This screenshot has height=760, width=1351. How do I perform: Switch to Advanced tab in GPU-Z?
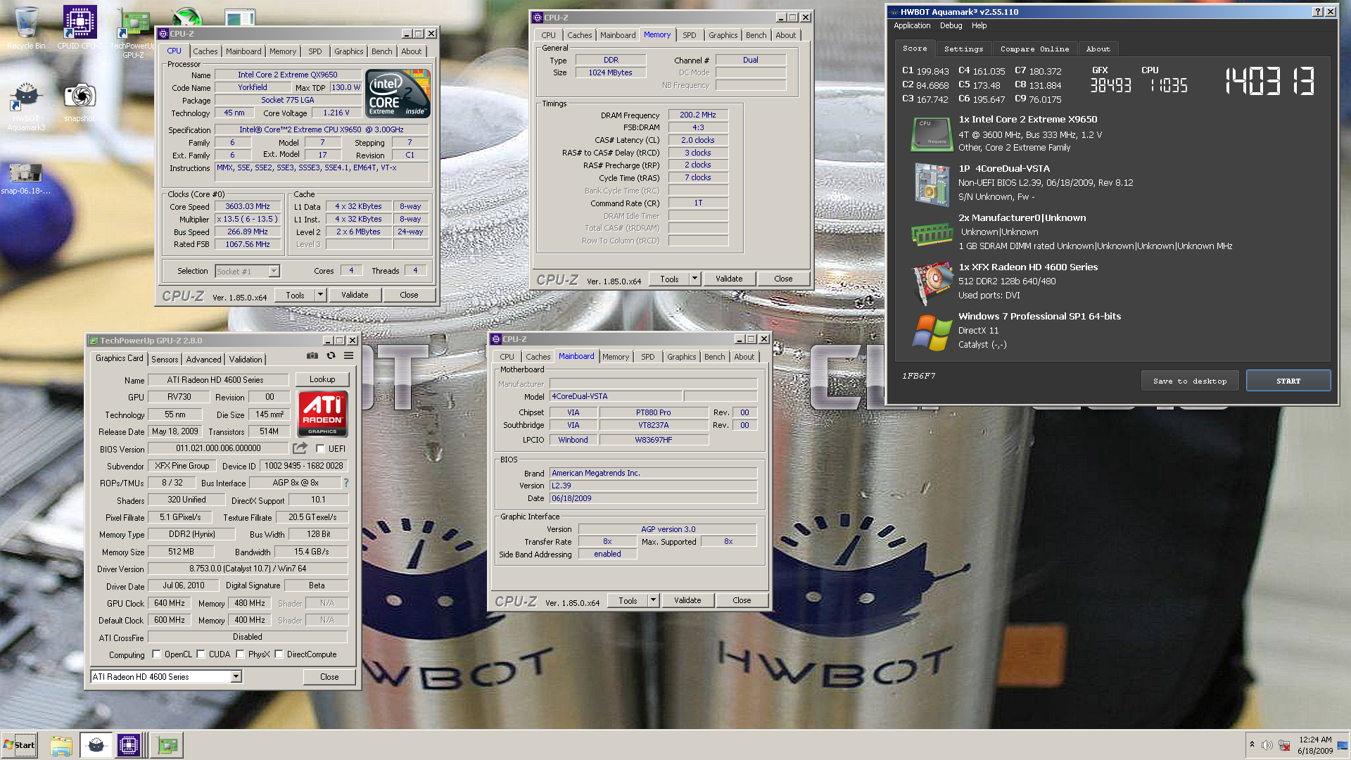203,359
